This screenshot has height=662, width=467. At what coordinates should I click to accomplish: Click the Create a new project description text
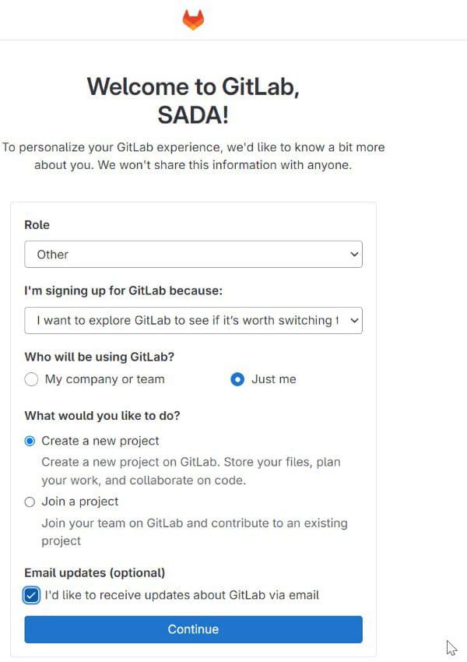point(191,471)
